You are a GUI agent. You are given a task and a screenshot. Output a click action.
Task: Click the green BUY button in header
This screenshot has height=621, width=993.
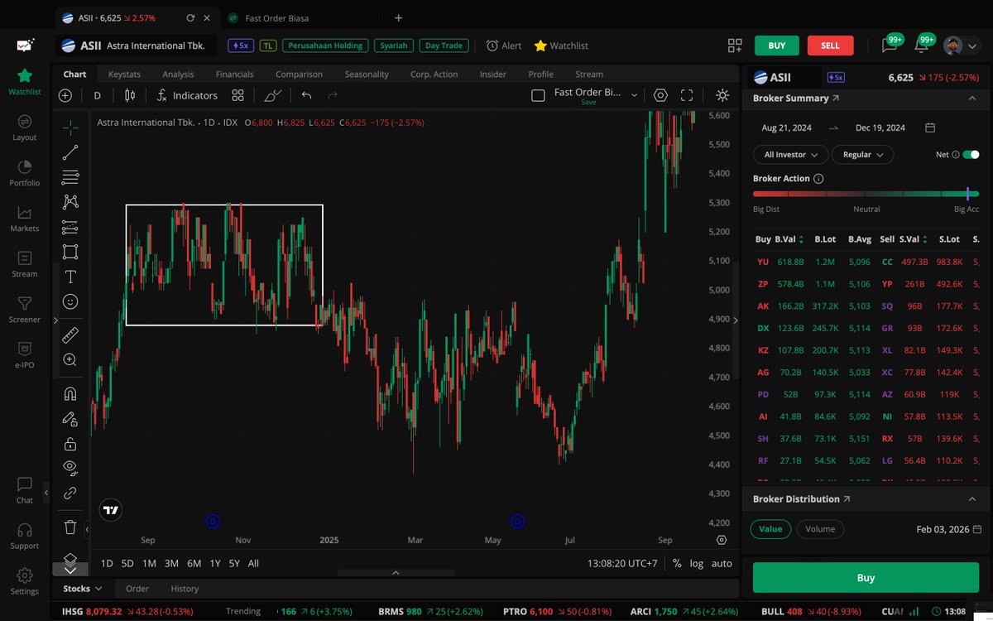(x=776, y=46)
